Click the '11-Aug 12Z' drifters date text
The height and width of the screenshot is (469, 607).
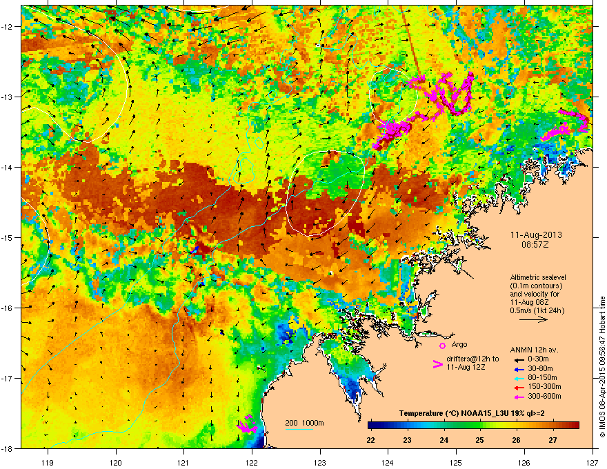tap(466, 367)
